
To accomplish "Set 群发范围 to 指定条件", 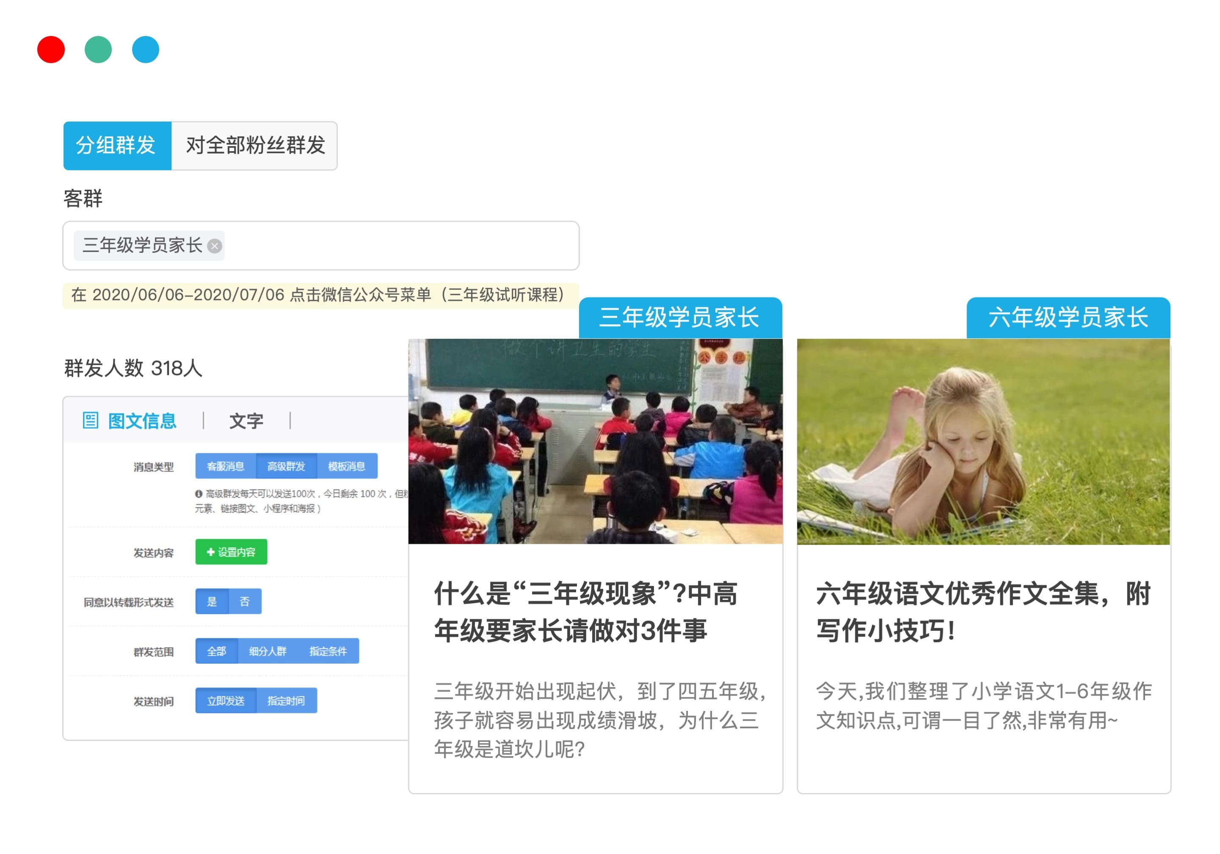I will (x=328, y=651).
